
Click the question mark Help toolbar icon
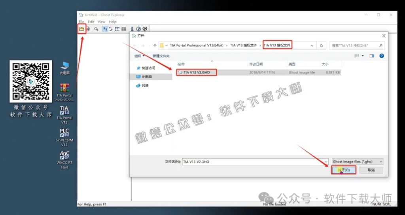(x=138, y=29)
